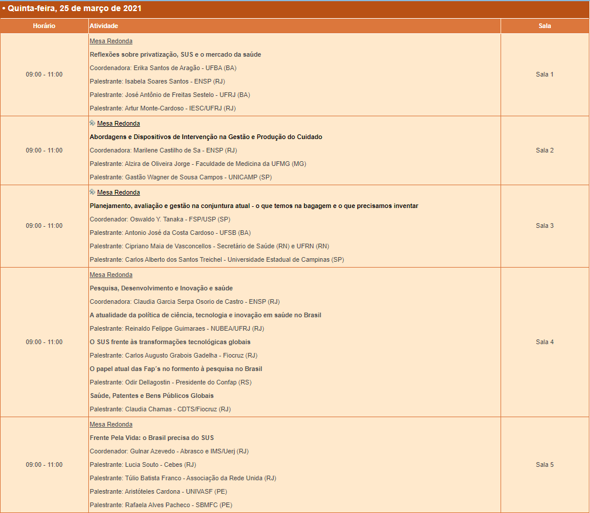Click the 09:00 - 11:00 time in Sala 5 row
The image size is (590, 513).
pos(44,465)
